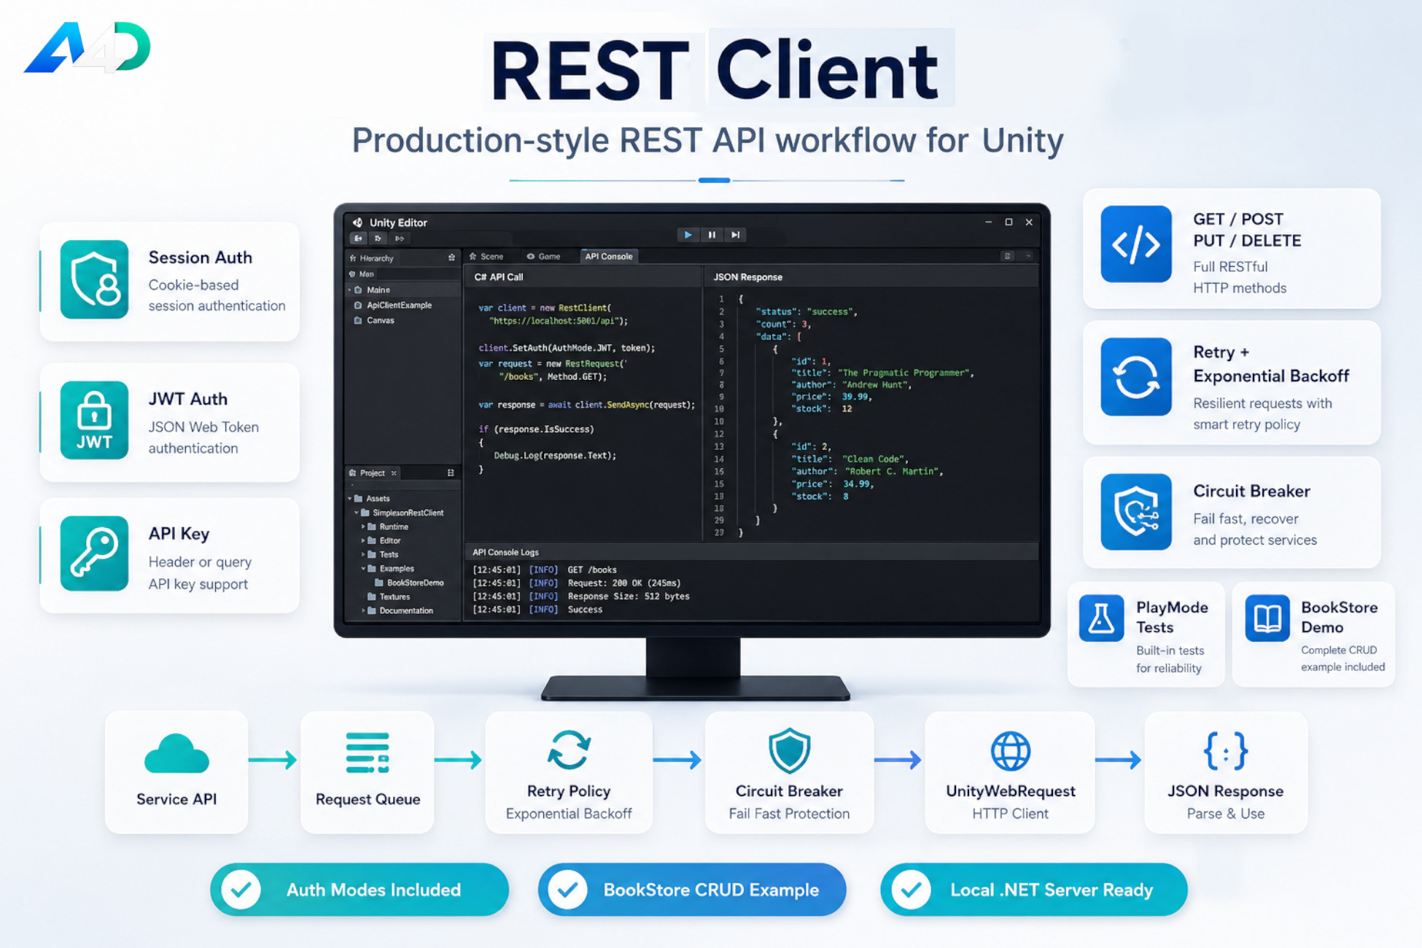The image size is (1422, 948).
Task: Click the A4D logo
Action: point(88,47)
